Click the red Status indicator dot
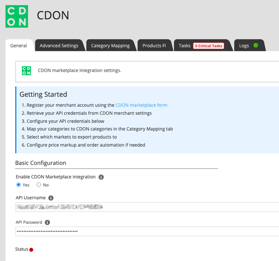The width and height of the screenshot is (279, 261). click(31, 250)
